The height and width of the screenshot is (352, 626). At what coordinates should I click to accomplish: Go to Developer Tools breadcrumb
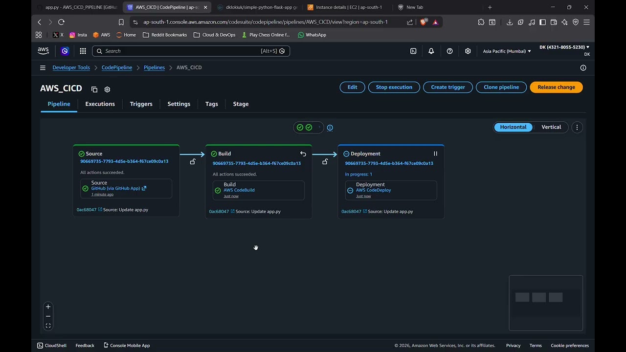point(71,67)
